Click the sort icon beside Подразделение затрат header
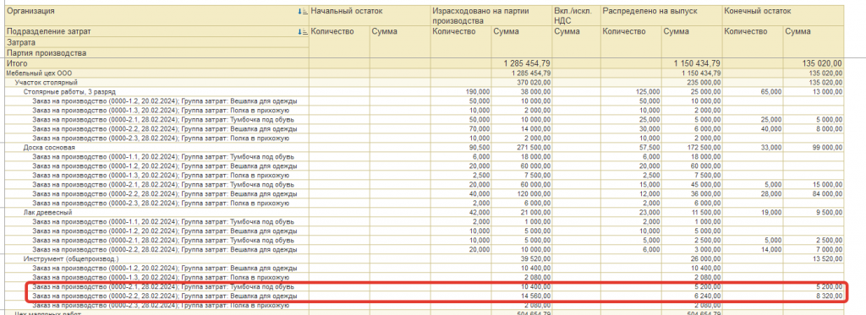Screen dimensions: 866x315 [x=302, y=32]
